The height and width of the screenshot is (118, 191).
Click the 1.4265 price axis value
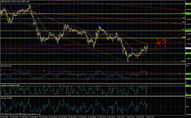coord(188,34)
